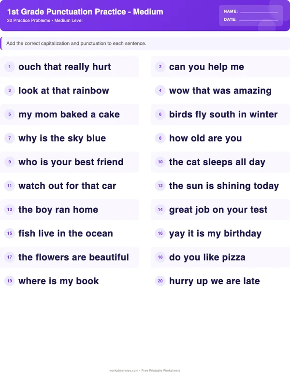290x375 pixels.
Task: Click "the flowers are beautiful" sentence
Action: pyautogui.click(x=73, y=257)
